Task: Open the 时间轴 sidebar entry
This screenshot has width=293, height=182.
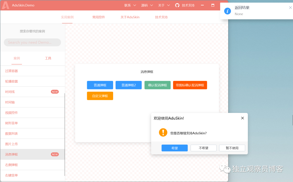Action: [x=33, y=102]
